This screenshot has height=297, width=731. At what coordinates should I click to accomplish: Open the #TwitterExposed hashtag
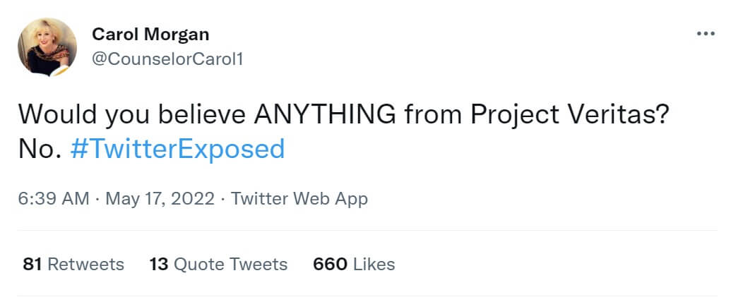tap(177, 149)
